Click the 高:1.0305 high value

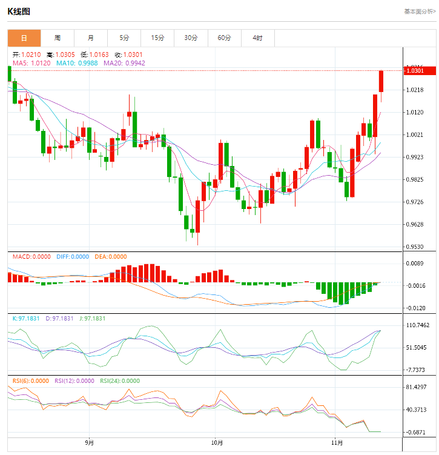(x=61, y=55)
